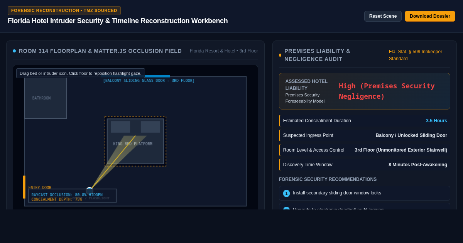Click the Reset Scene button
This screenshot has width=463, height=243.
tap(383, 16)
